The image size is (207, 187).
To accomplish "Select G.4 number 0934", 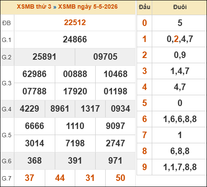I will click(120, 109).
